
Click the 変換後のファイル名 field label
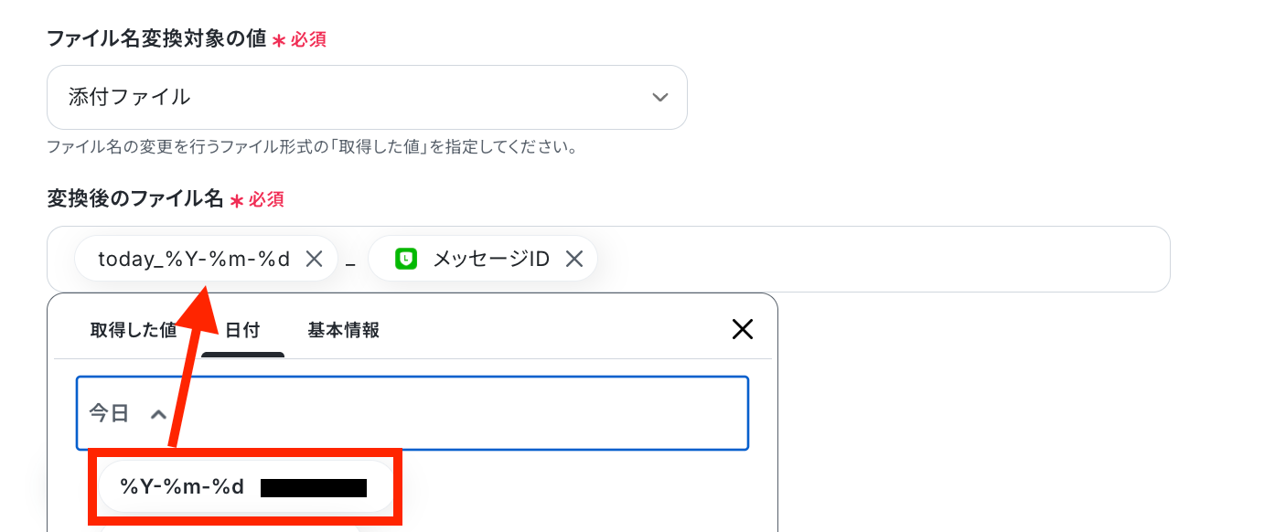click(135, 198)
